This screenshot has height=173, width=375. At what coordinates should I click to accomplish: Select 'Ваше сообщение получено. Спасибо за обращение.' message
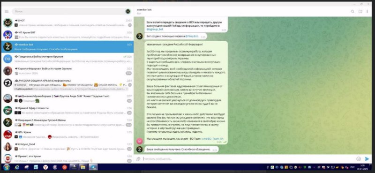coord(181,149)
